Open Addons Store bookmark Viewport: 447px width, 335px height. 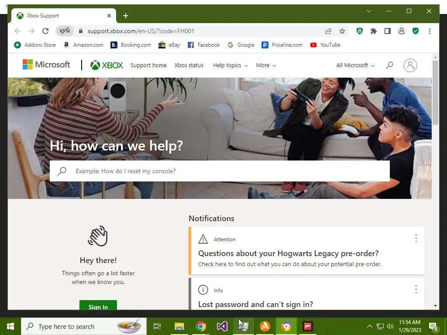point(35,45)
